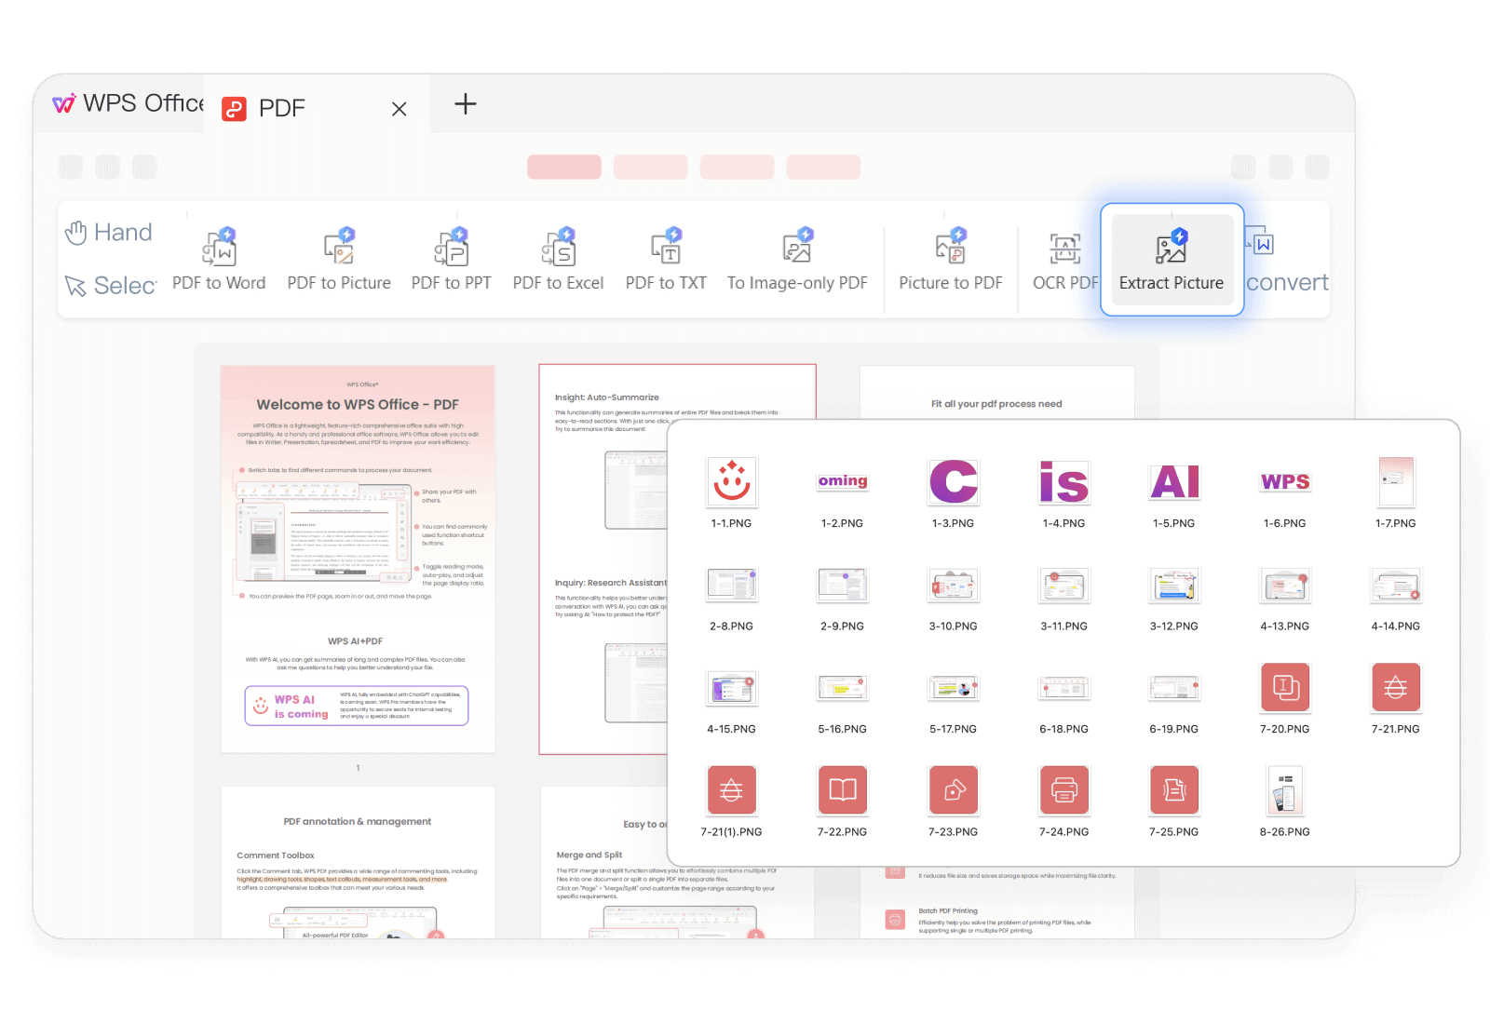Open the 7-22.PNG book icon image

842,790
